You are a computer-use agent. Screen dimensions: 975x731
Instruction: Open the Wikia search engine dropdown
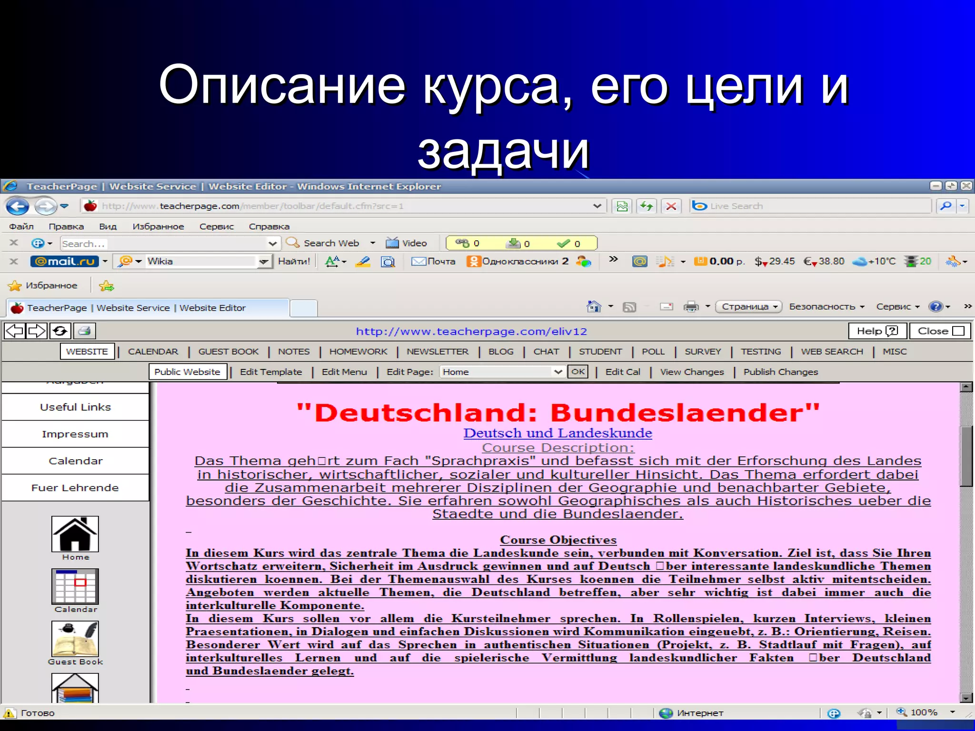(263, 261)
